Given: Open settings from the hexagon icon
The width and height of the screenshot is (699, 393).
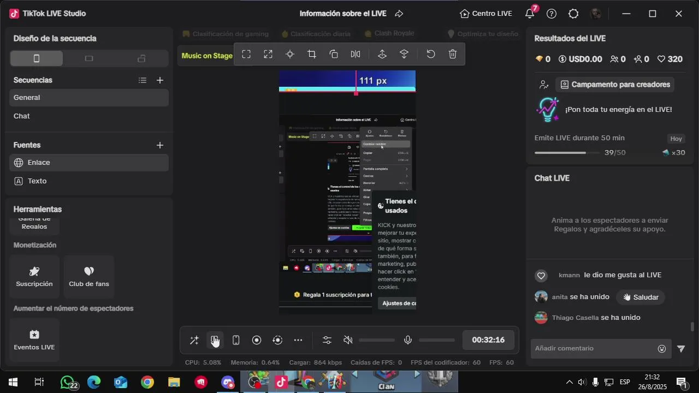Looking at the screenshot, I should [x=573, y=14].
